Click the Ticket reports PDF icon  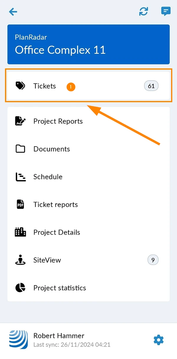point(20,204)
